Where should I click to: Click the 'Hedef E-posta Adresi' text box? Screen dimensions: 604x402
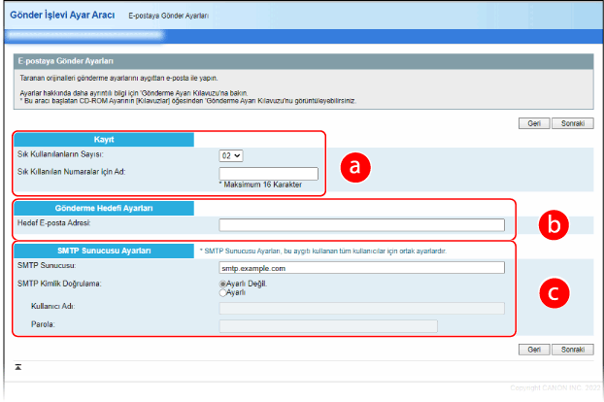361,225
